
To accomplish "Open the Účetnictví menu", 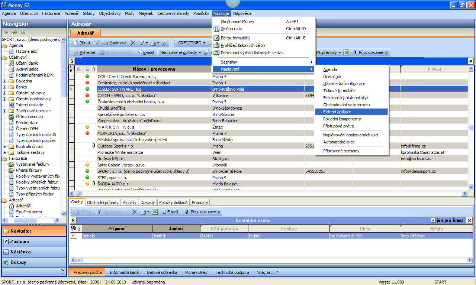I will 29,13.
